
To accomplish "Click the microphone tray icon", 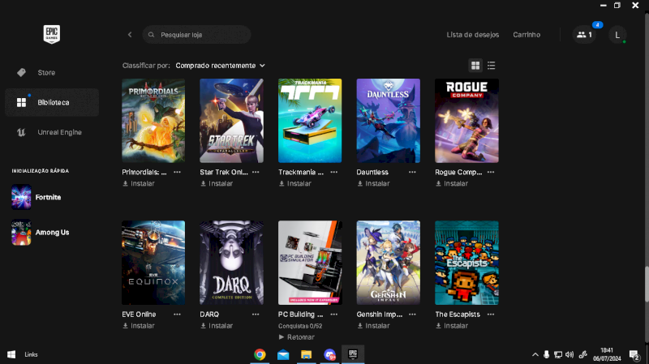I will tap(546, 354).
